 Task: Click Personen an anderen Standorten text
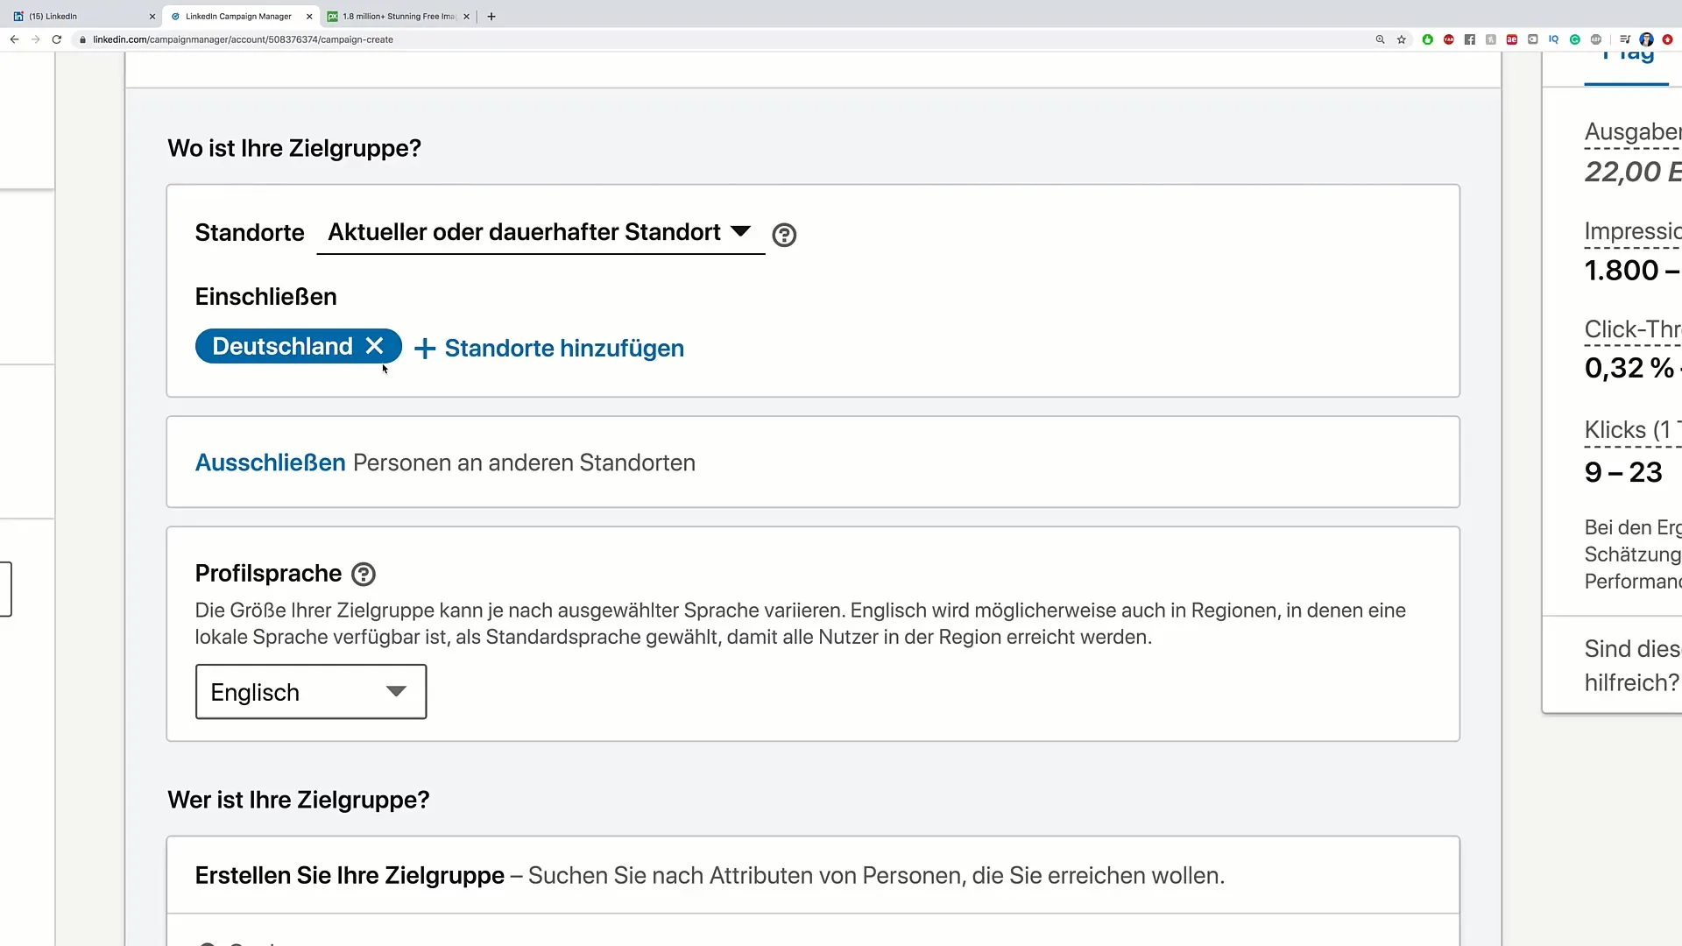(x=524, y=462)
